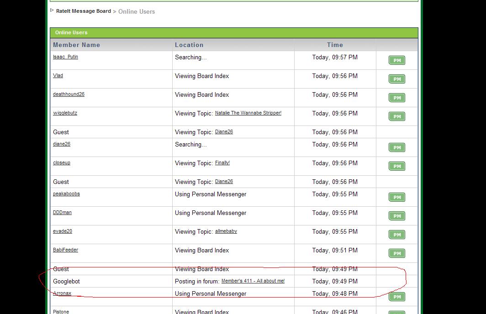
Task: Expand the breadcrumb triangle arrow
Action: pyautogui.click(x=52, y=10)
